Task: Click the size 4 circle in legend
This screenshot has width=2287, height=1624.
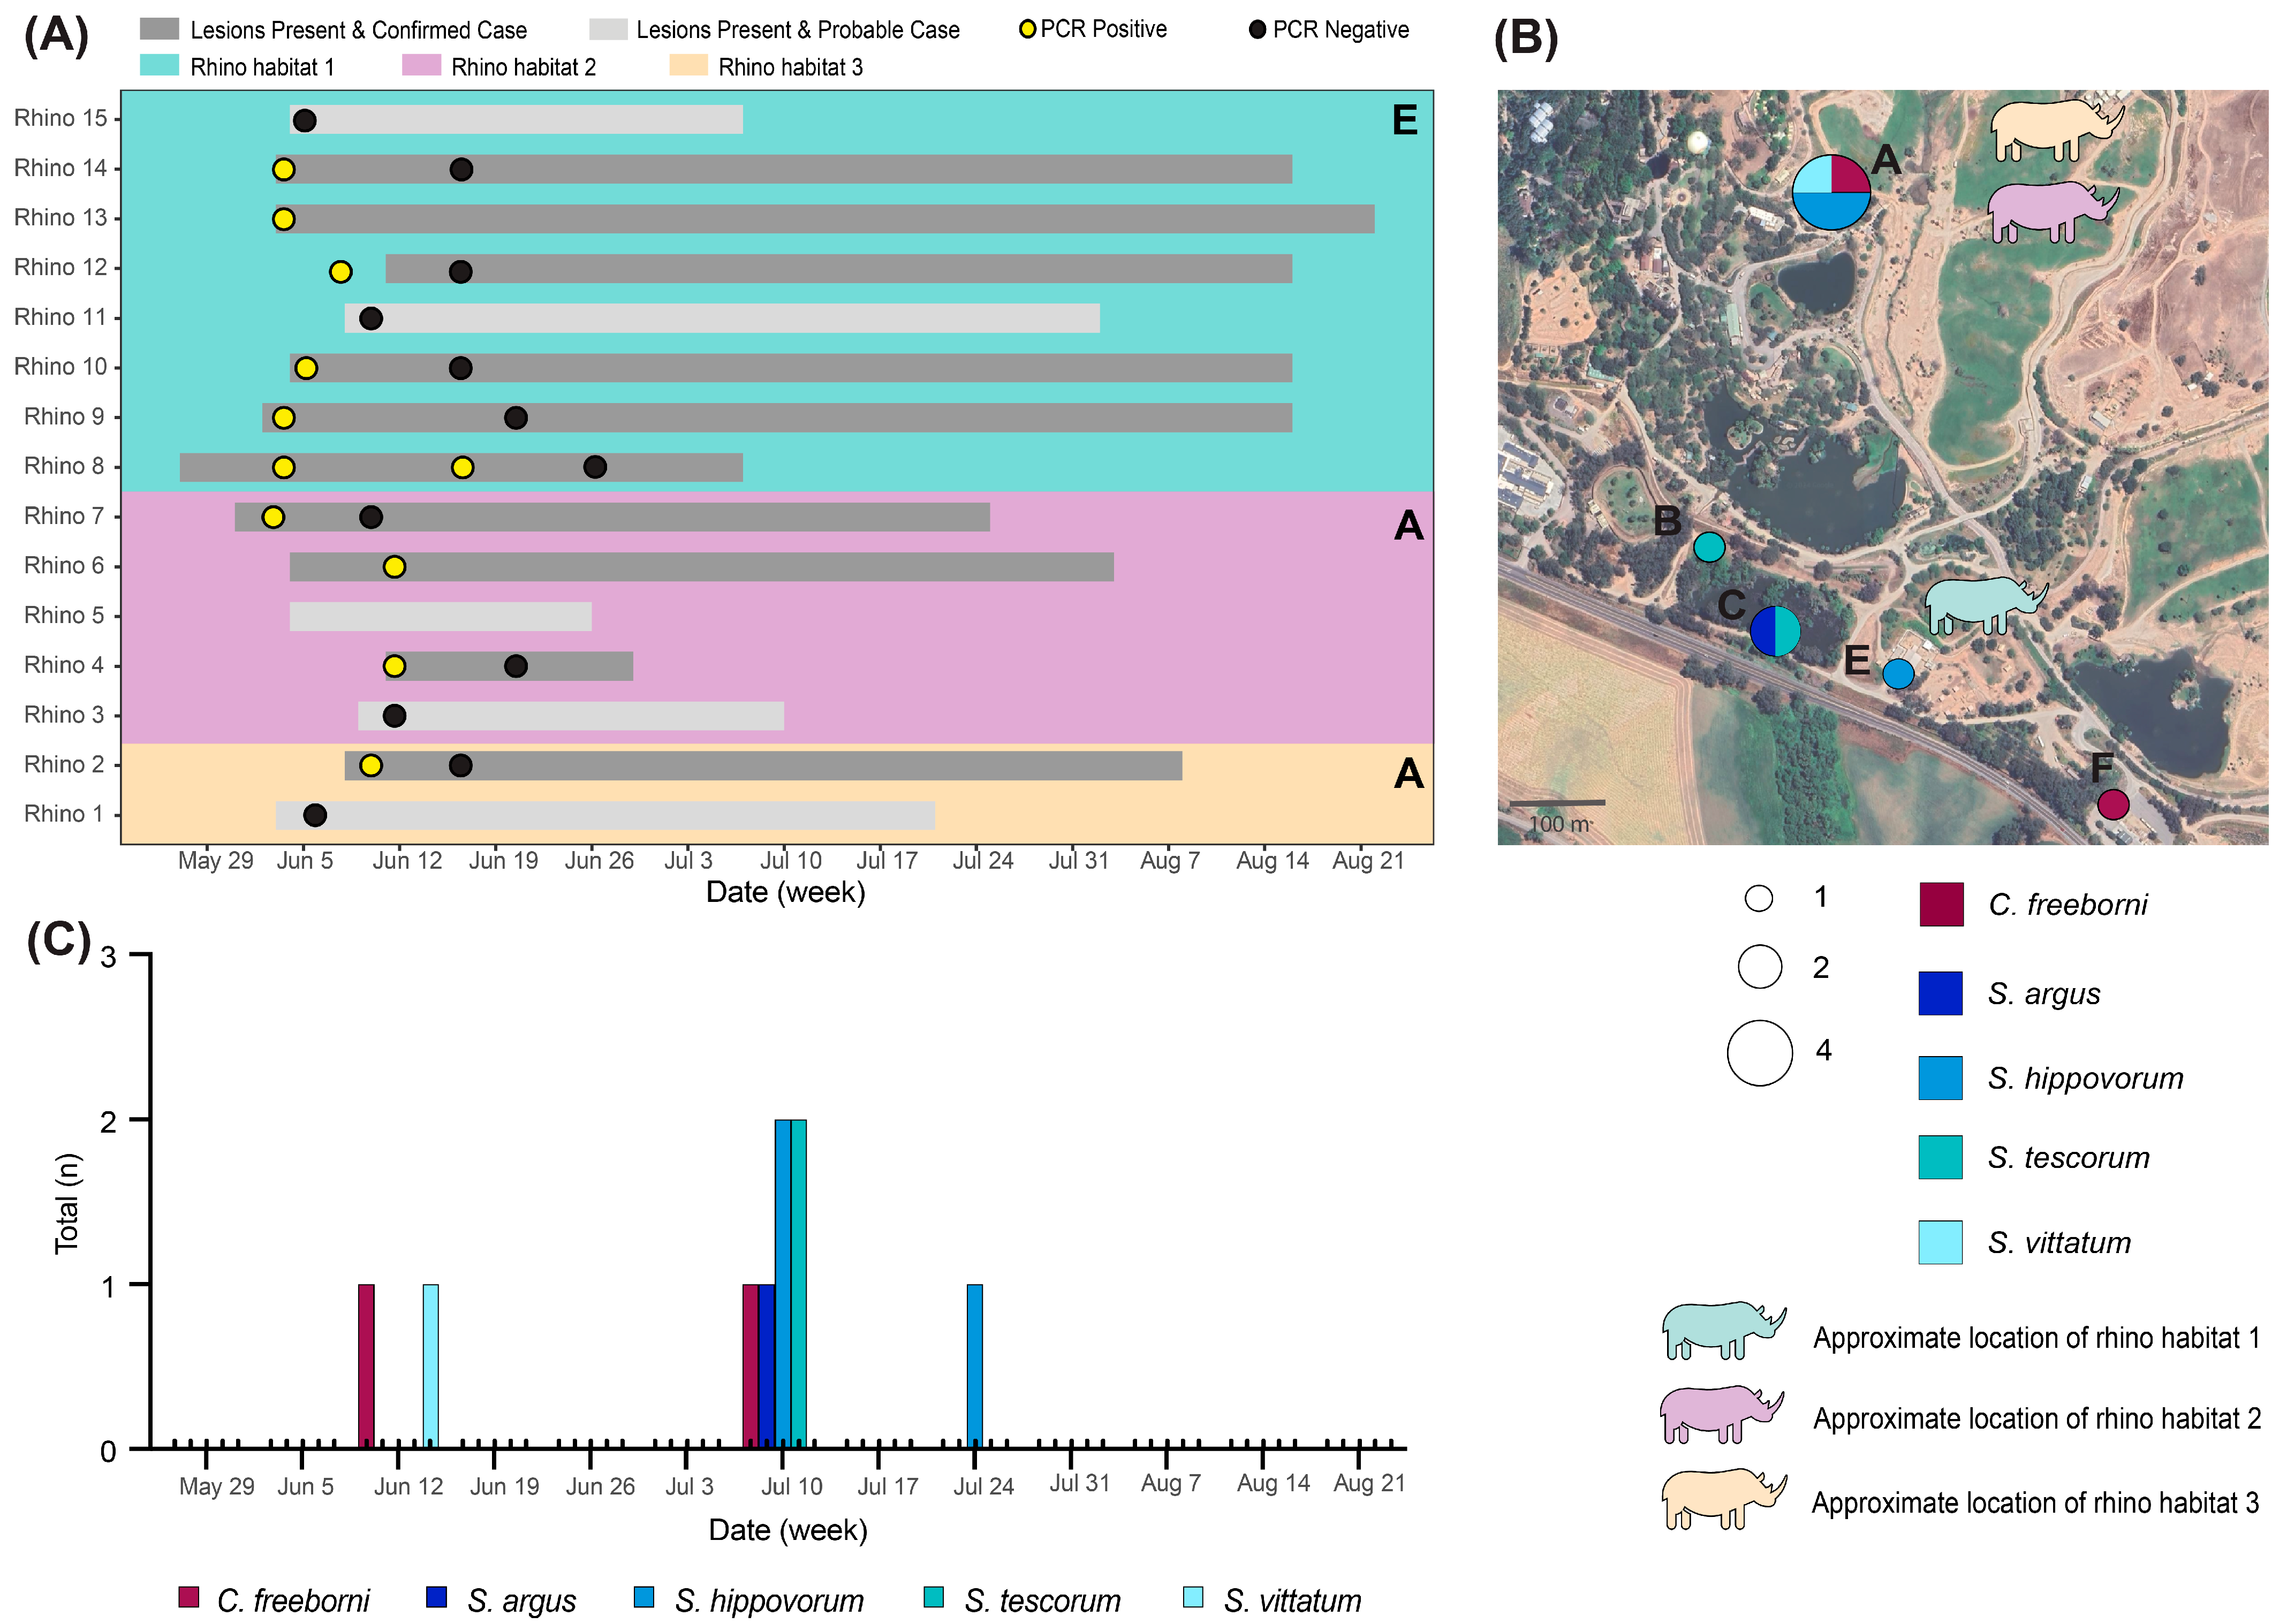Action: (x=1759, y=1052)
